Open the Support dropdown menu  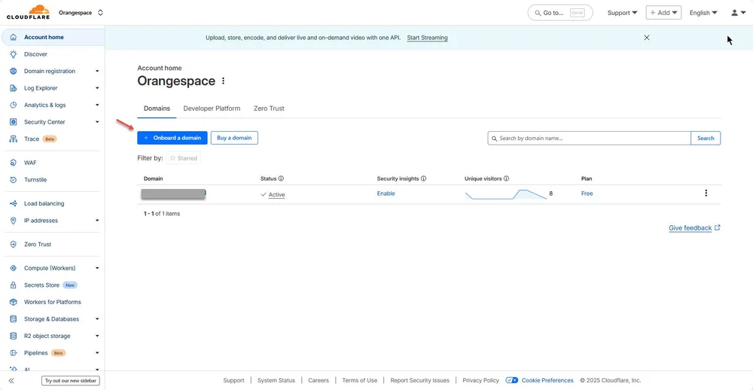623,13
